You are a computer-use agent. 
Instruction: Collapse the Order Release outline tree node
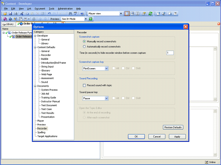(x=3, y=33)
